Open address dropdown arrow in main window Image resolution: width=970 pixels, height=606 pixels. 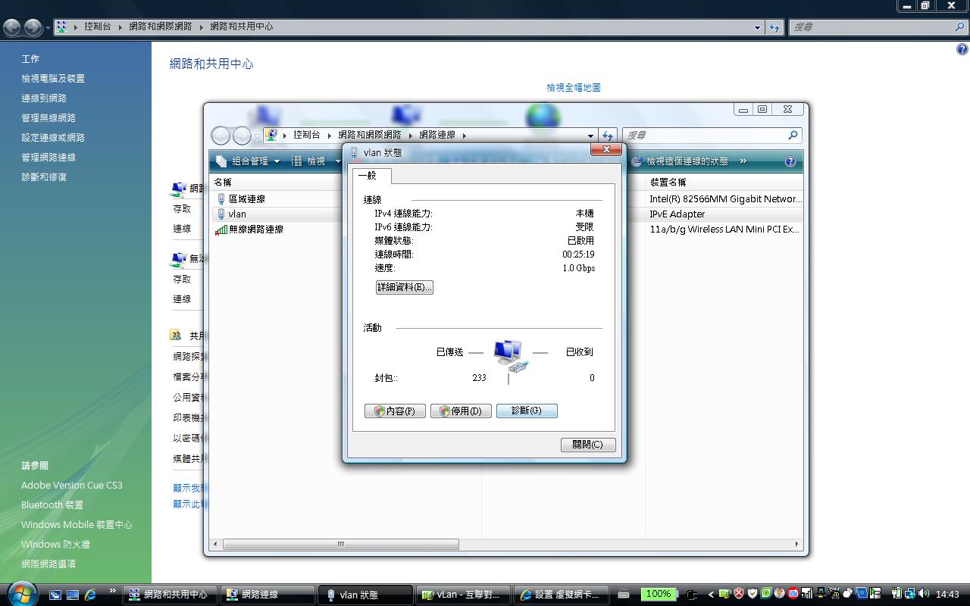pos(757,27)
